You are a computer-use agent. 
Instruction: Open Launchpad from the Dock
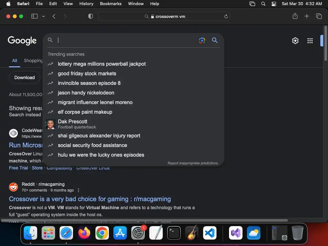point(48,233)
